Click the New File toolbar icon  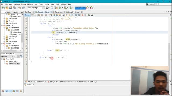tap(3, 8)
